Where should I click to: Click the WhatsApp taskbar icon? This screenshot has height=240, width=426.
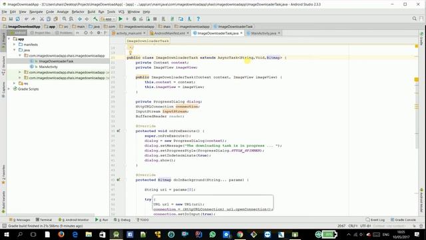click(x=212, y=234)
